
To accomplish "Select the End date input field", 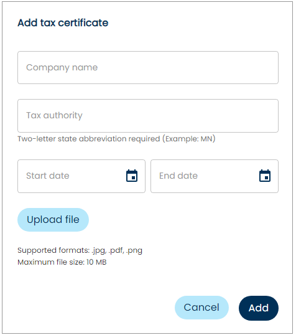I will point(215,176).
